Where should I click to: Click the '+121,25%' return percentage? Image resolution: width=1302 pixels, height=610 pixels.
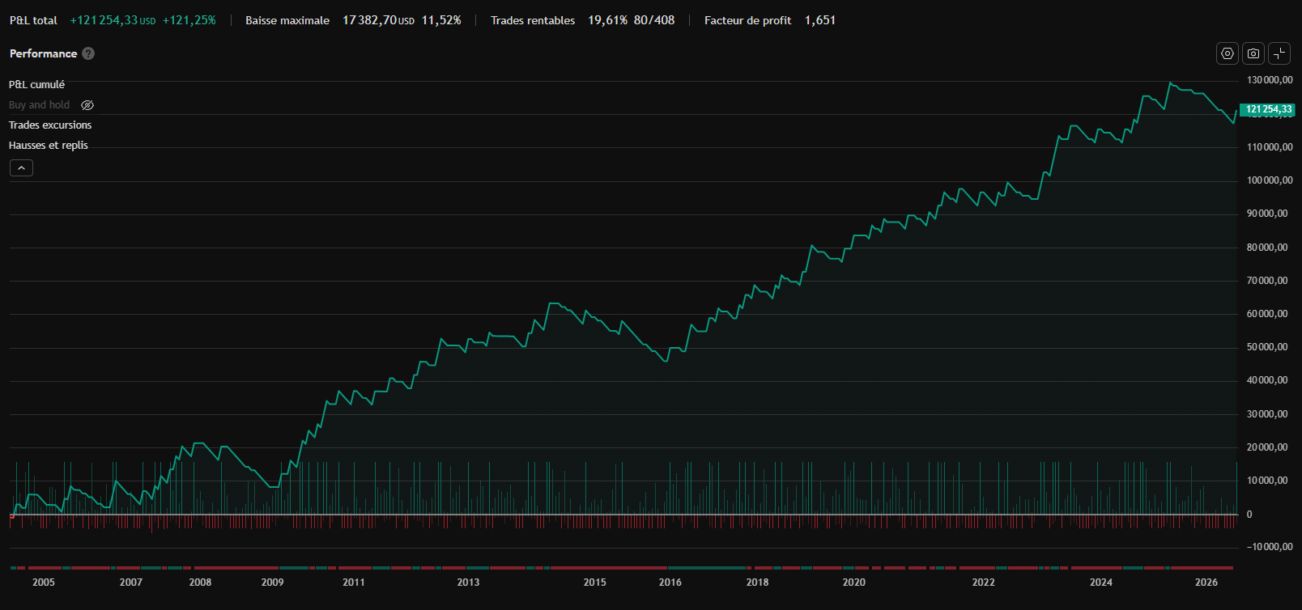tap(189, 20)
